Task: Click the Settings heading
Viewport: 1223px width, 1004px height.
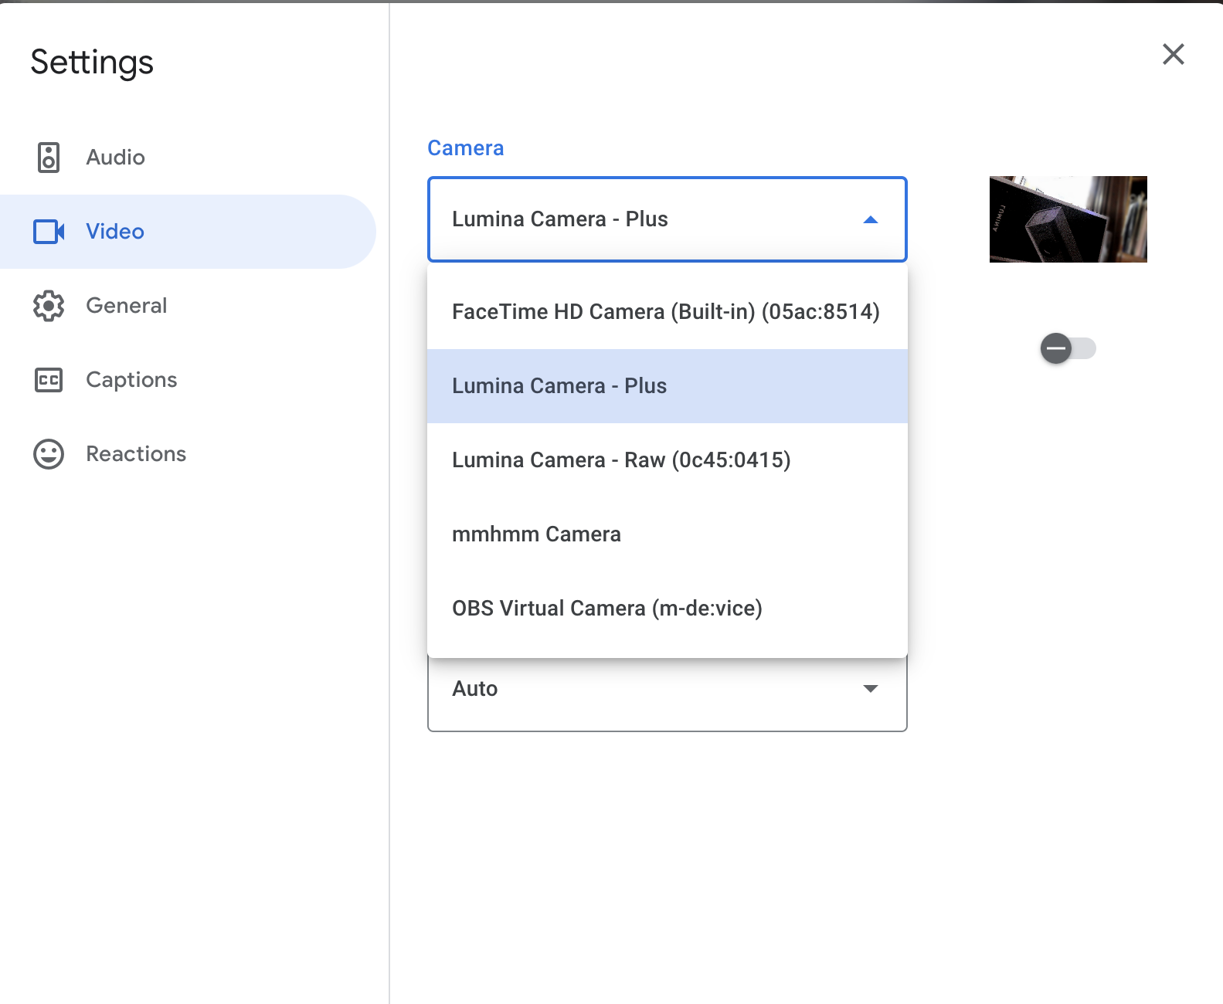Action: tap(92, 63)
